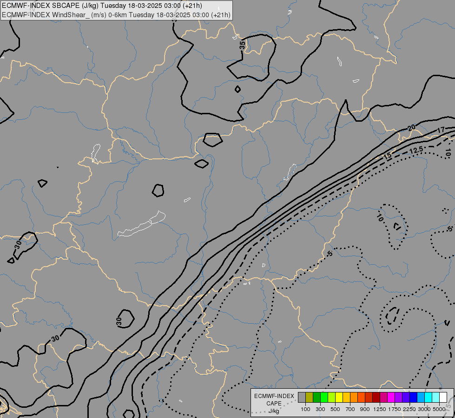Click the pure yellow swatch in the legend
Viewport: 455px width, 418px height.
coord(339,397)
